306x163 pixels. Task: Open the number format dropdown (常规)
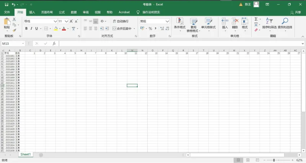[x=167, y=21]
